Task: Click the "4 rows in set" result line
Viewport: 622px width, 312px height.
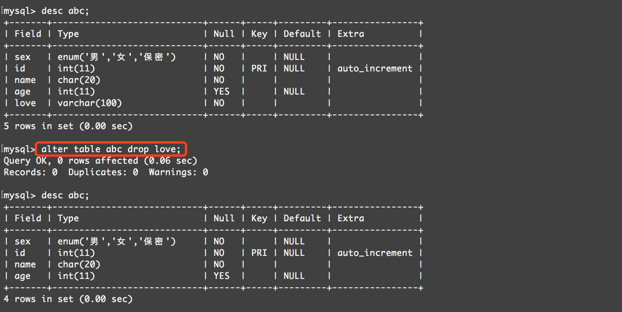Action: pos(68,299)
